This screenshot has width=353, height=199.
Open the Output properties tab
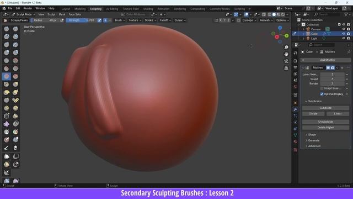coord(296,67)
